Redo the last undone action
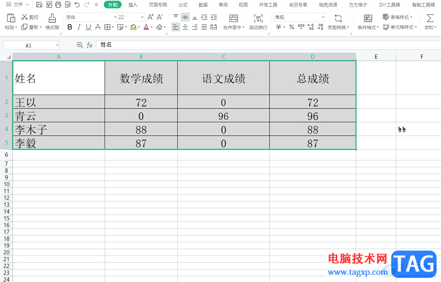Screen dimensions: 441x282 coord(87,5)
